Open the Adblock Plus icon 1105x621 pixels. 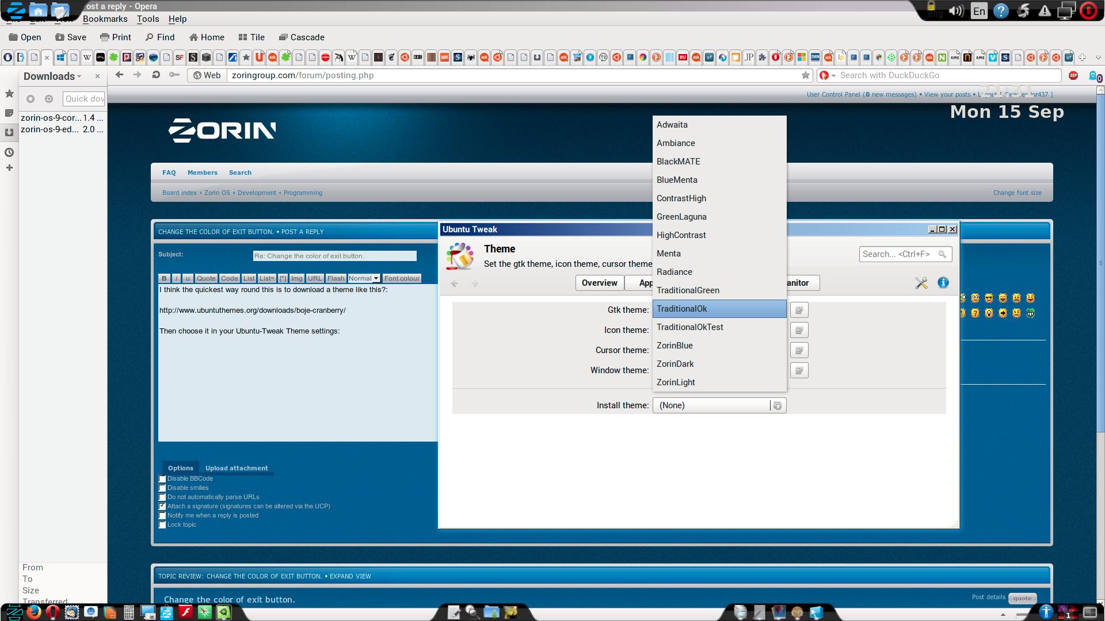pos(1073,75)
